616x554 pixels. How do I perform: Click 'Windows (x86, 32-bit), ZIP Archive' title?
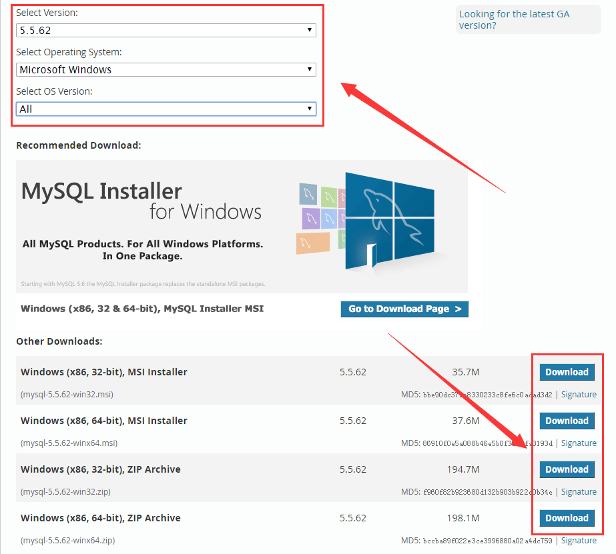[x=101, y=469]
